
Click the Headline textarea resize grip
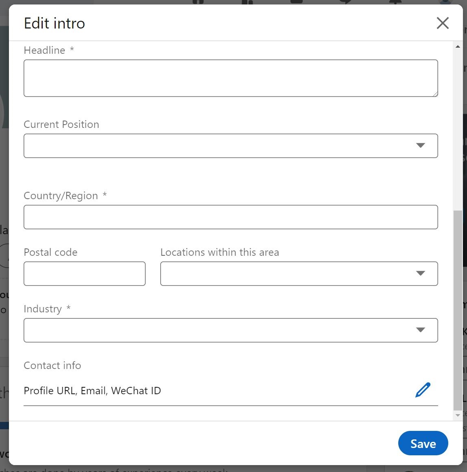pyautogui.click(x=435, y=94)
